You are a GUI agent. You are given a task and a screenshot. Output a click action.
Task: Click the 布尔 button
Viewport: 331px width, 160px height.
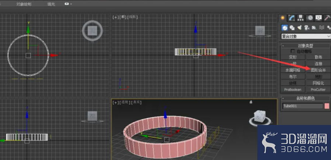pyautogui.click(x=293, y=76)
